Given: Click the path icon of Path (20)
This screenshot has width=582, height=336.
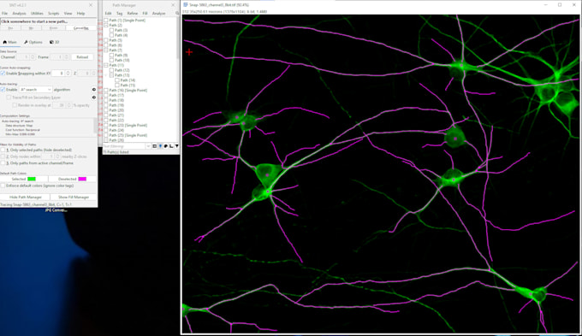Looking at the screenshot, I should point(106,110).
